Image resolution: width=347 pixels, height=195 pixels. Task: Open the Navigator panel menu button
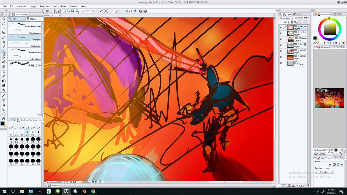(315, 47)
